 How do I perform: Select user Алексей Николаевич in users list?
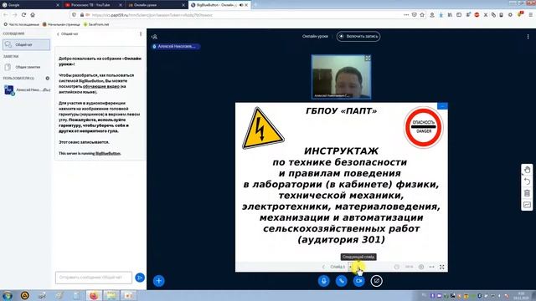pyautogui.click(x=27, y=90)
